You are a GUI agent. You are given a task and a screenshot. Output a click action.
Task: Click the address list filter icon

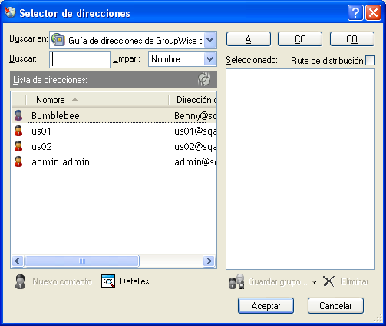click(x=204, y=79)
